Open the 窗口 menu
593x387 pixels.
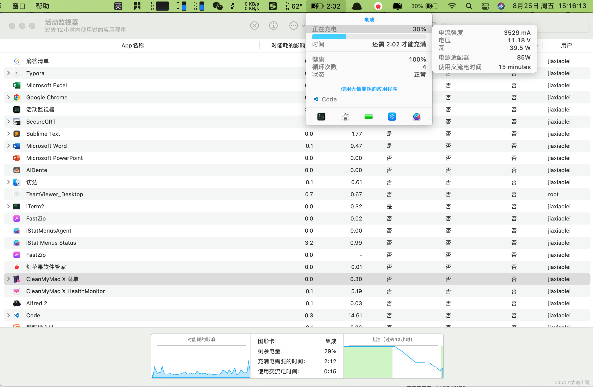pos(19,6)
